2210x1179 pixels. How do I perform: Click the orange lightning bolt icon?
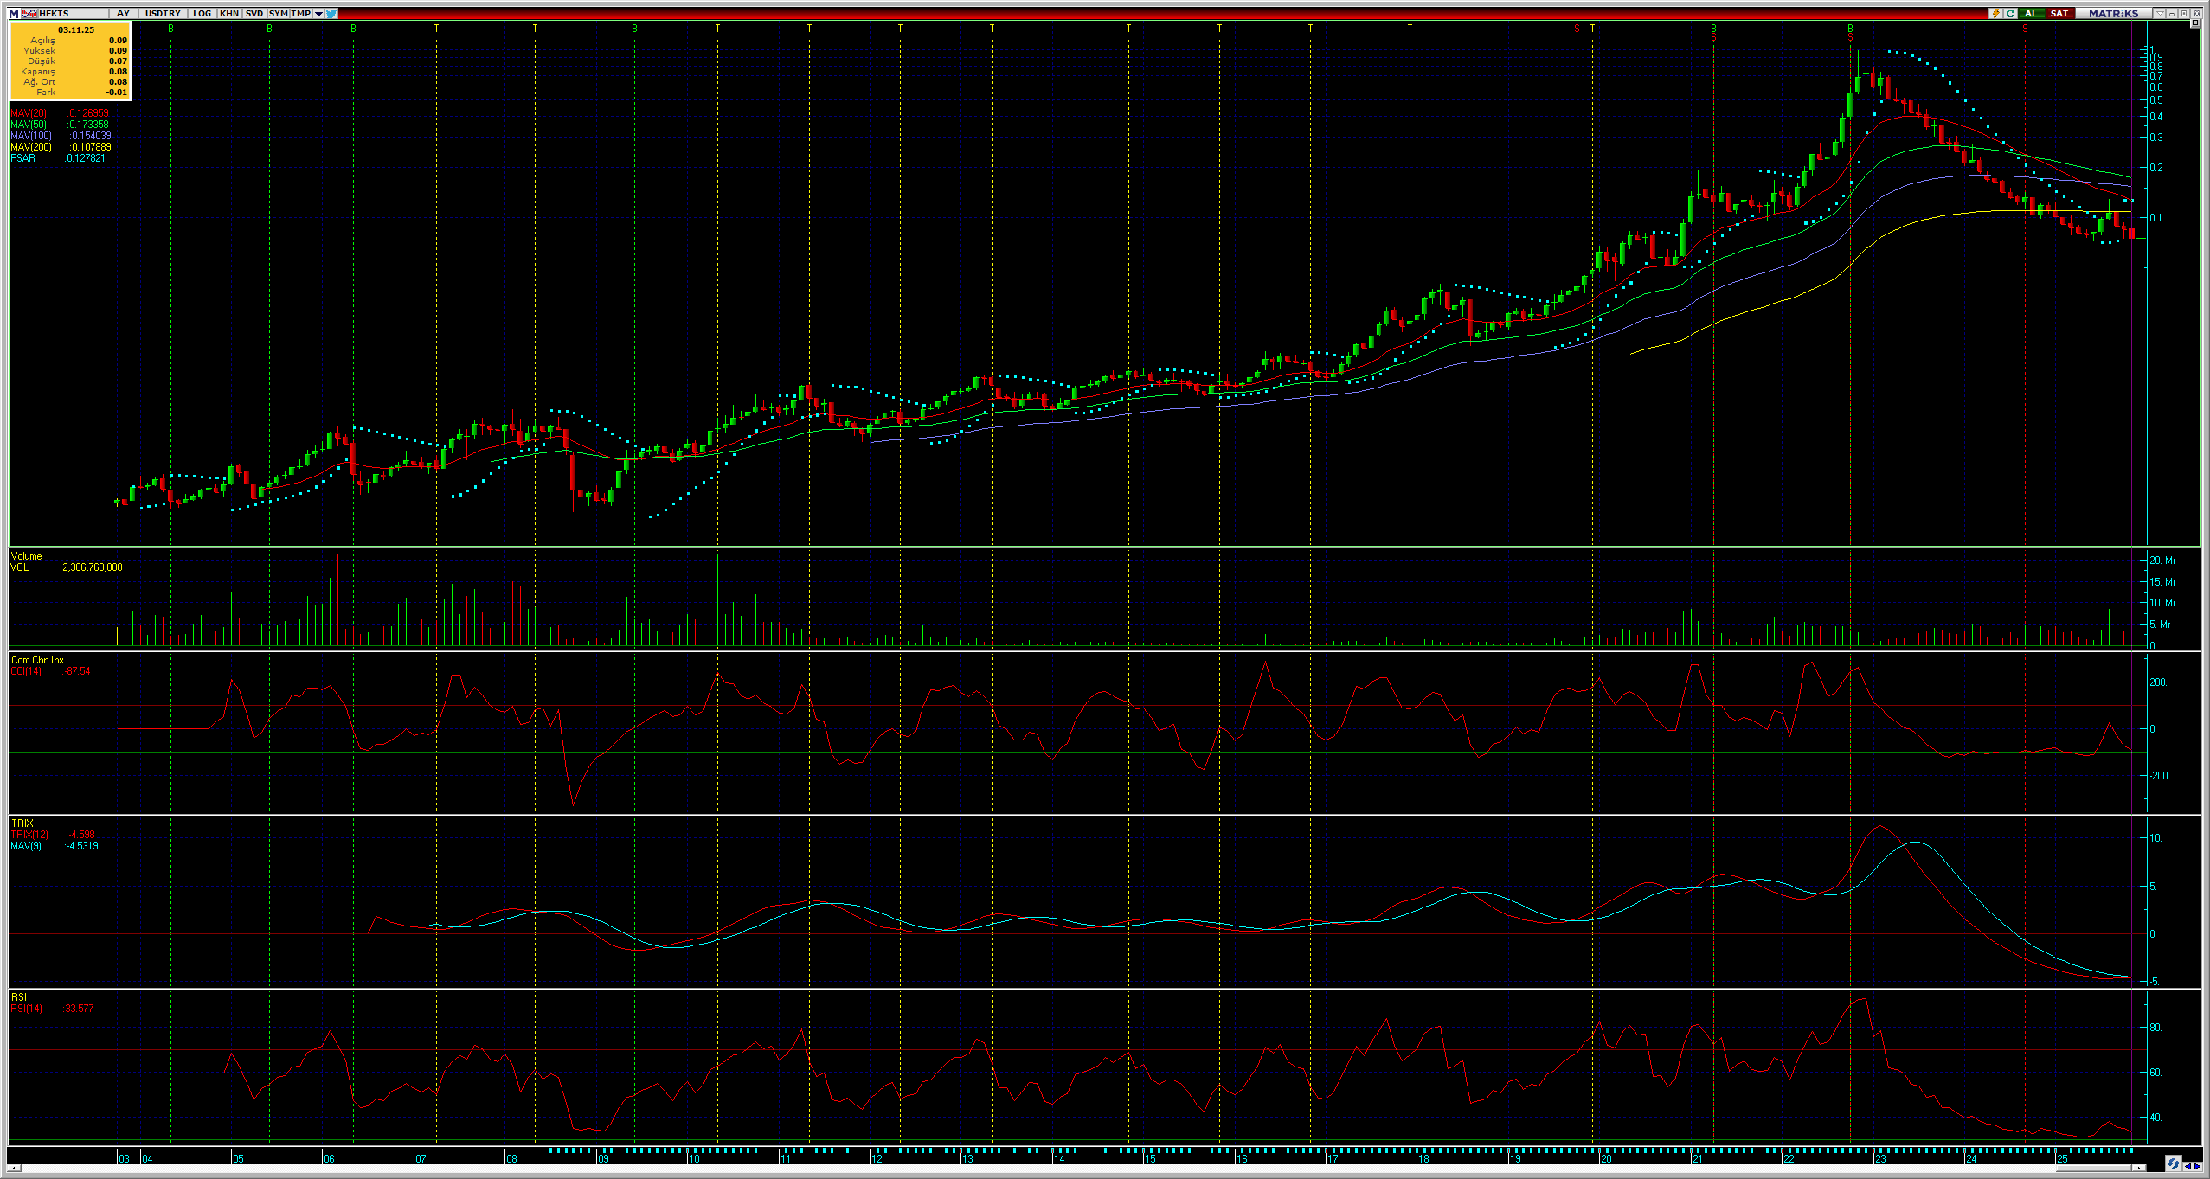coord(1995,14)
